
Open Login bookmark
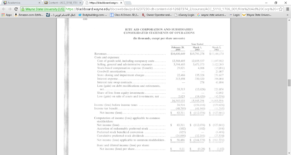tap(234, 15)
